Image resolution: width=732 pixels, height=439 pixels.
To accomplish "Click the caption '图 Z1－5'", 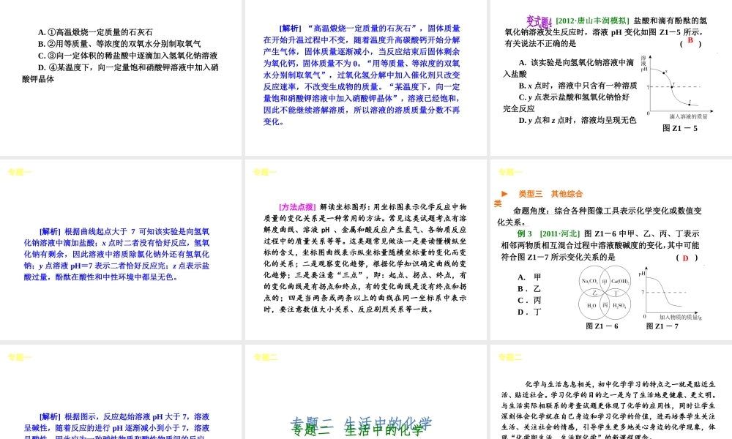I will [x=680, y=128].
